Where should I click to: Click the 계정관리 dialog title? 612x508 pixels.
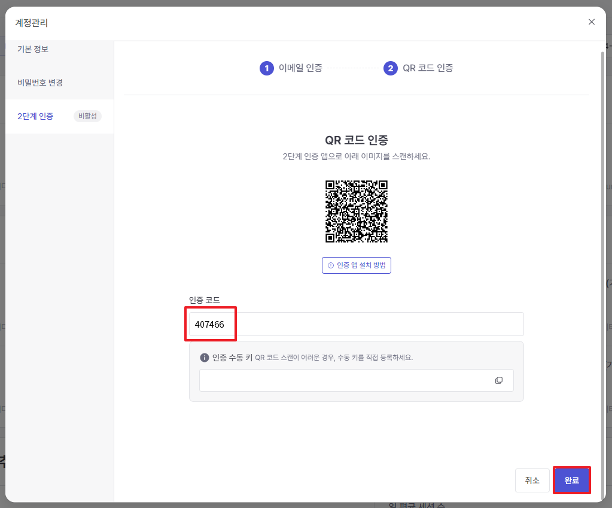(31, 23)
